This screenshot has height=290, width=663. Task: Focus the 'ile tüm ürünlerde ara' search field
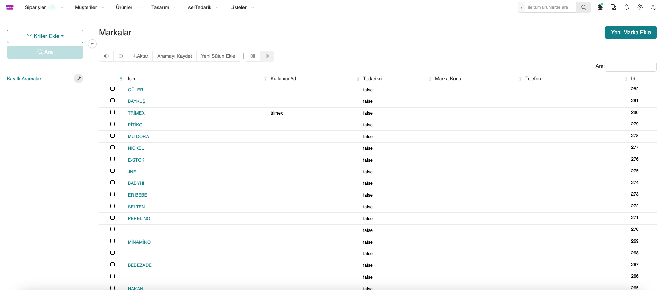[551, 7]
